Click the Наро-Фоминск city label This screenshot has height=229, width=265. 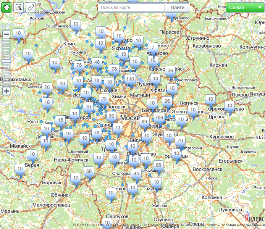tap(71, 160)
